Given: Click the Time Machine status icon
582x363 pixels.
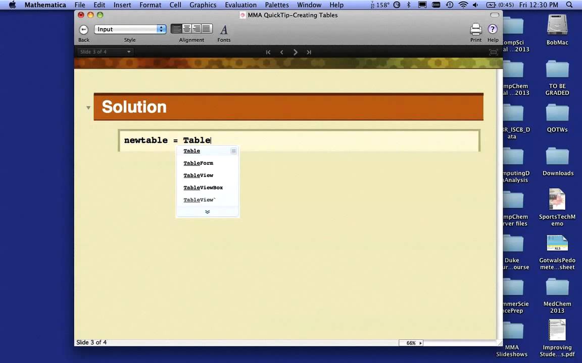Looking at the screenshot, I should (x=450, y=5).
